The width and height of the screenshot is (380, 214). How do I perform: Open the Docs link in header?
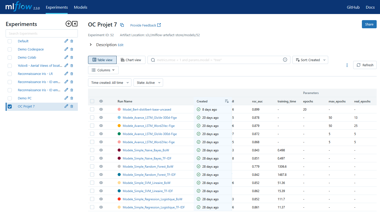370,7
